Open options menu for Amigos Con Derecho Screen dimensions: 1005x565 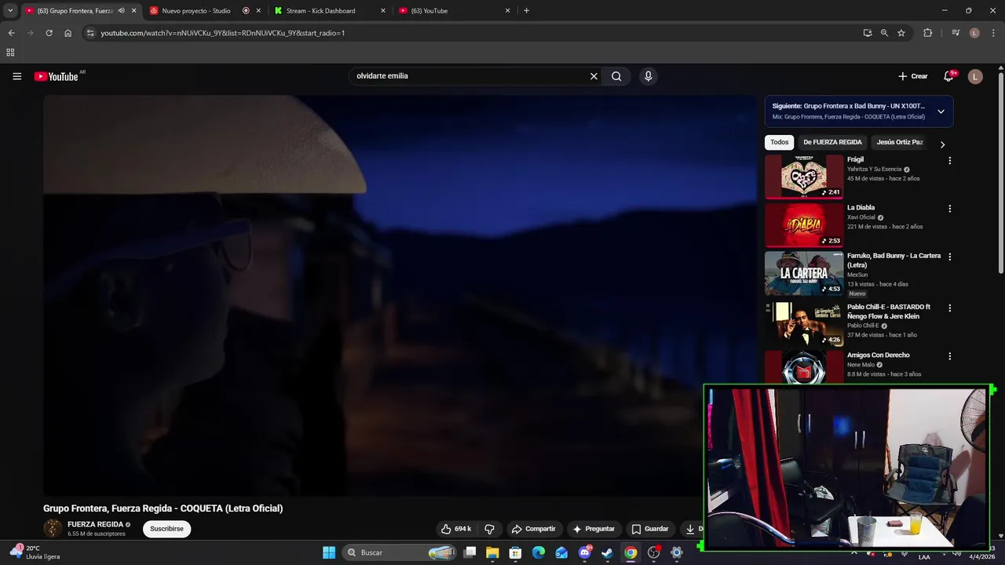click(x=949, y=356)
